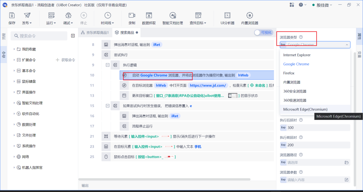
Task: Click help icon next to 执行前延时
Action: [x=301, y=137]
